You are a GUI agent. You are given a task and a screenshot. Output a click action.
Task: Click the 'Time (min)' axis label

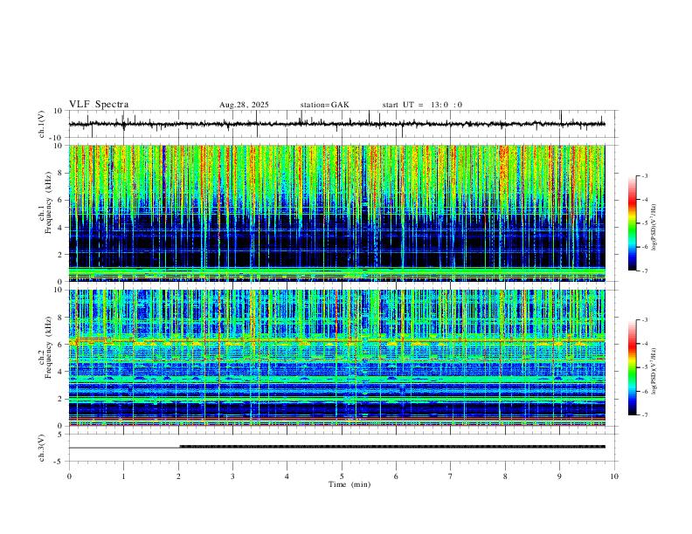[349, 484]
